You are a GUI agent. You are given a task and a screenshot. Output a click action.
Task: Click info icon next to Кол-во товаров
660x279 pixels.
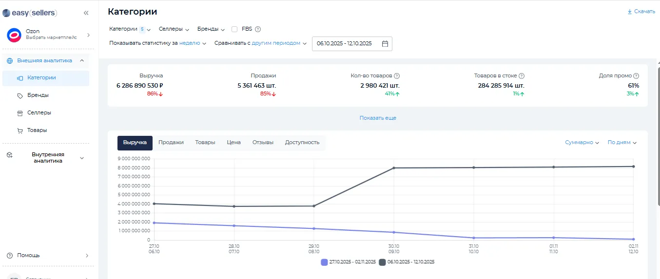coord(397,76)
